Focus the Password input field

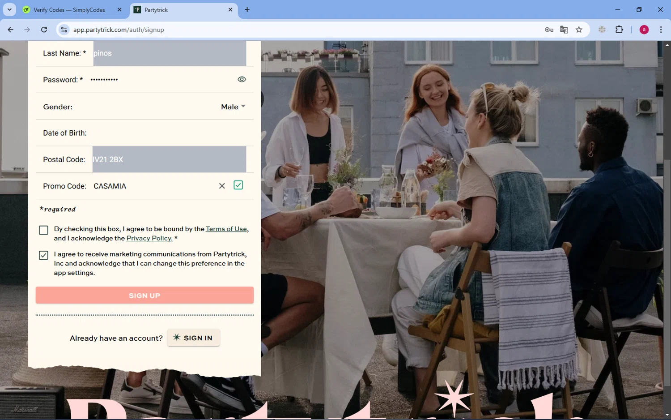point(161,80)
